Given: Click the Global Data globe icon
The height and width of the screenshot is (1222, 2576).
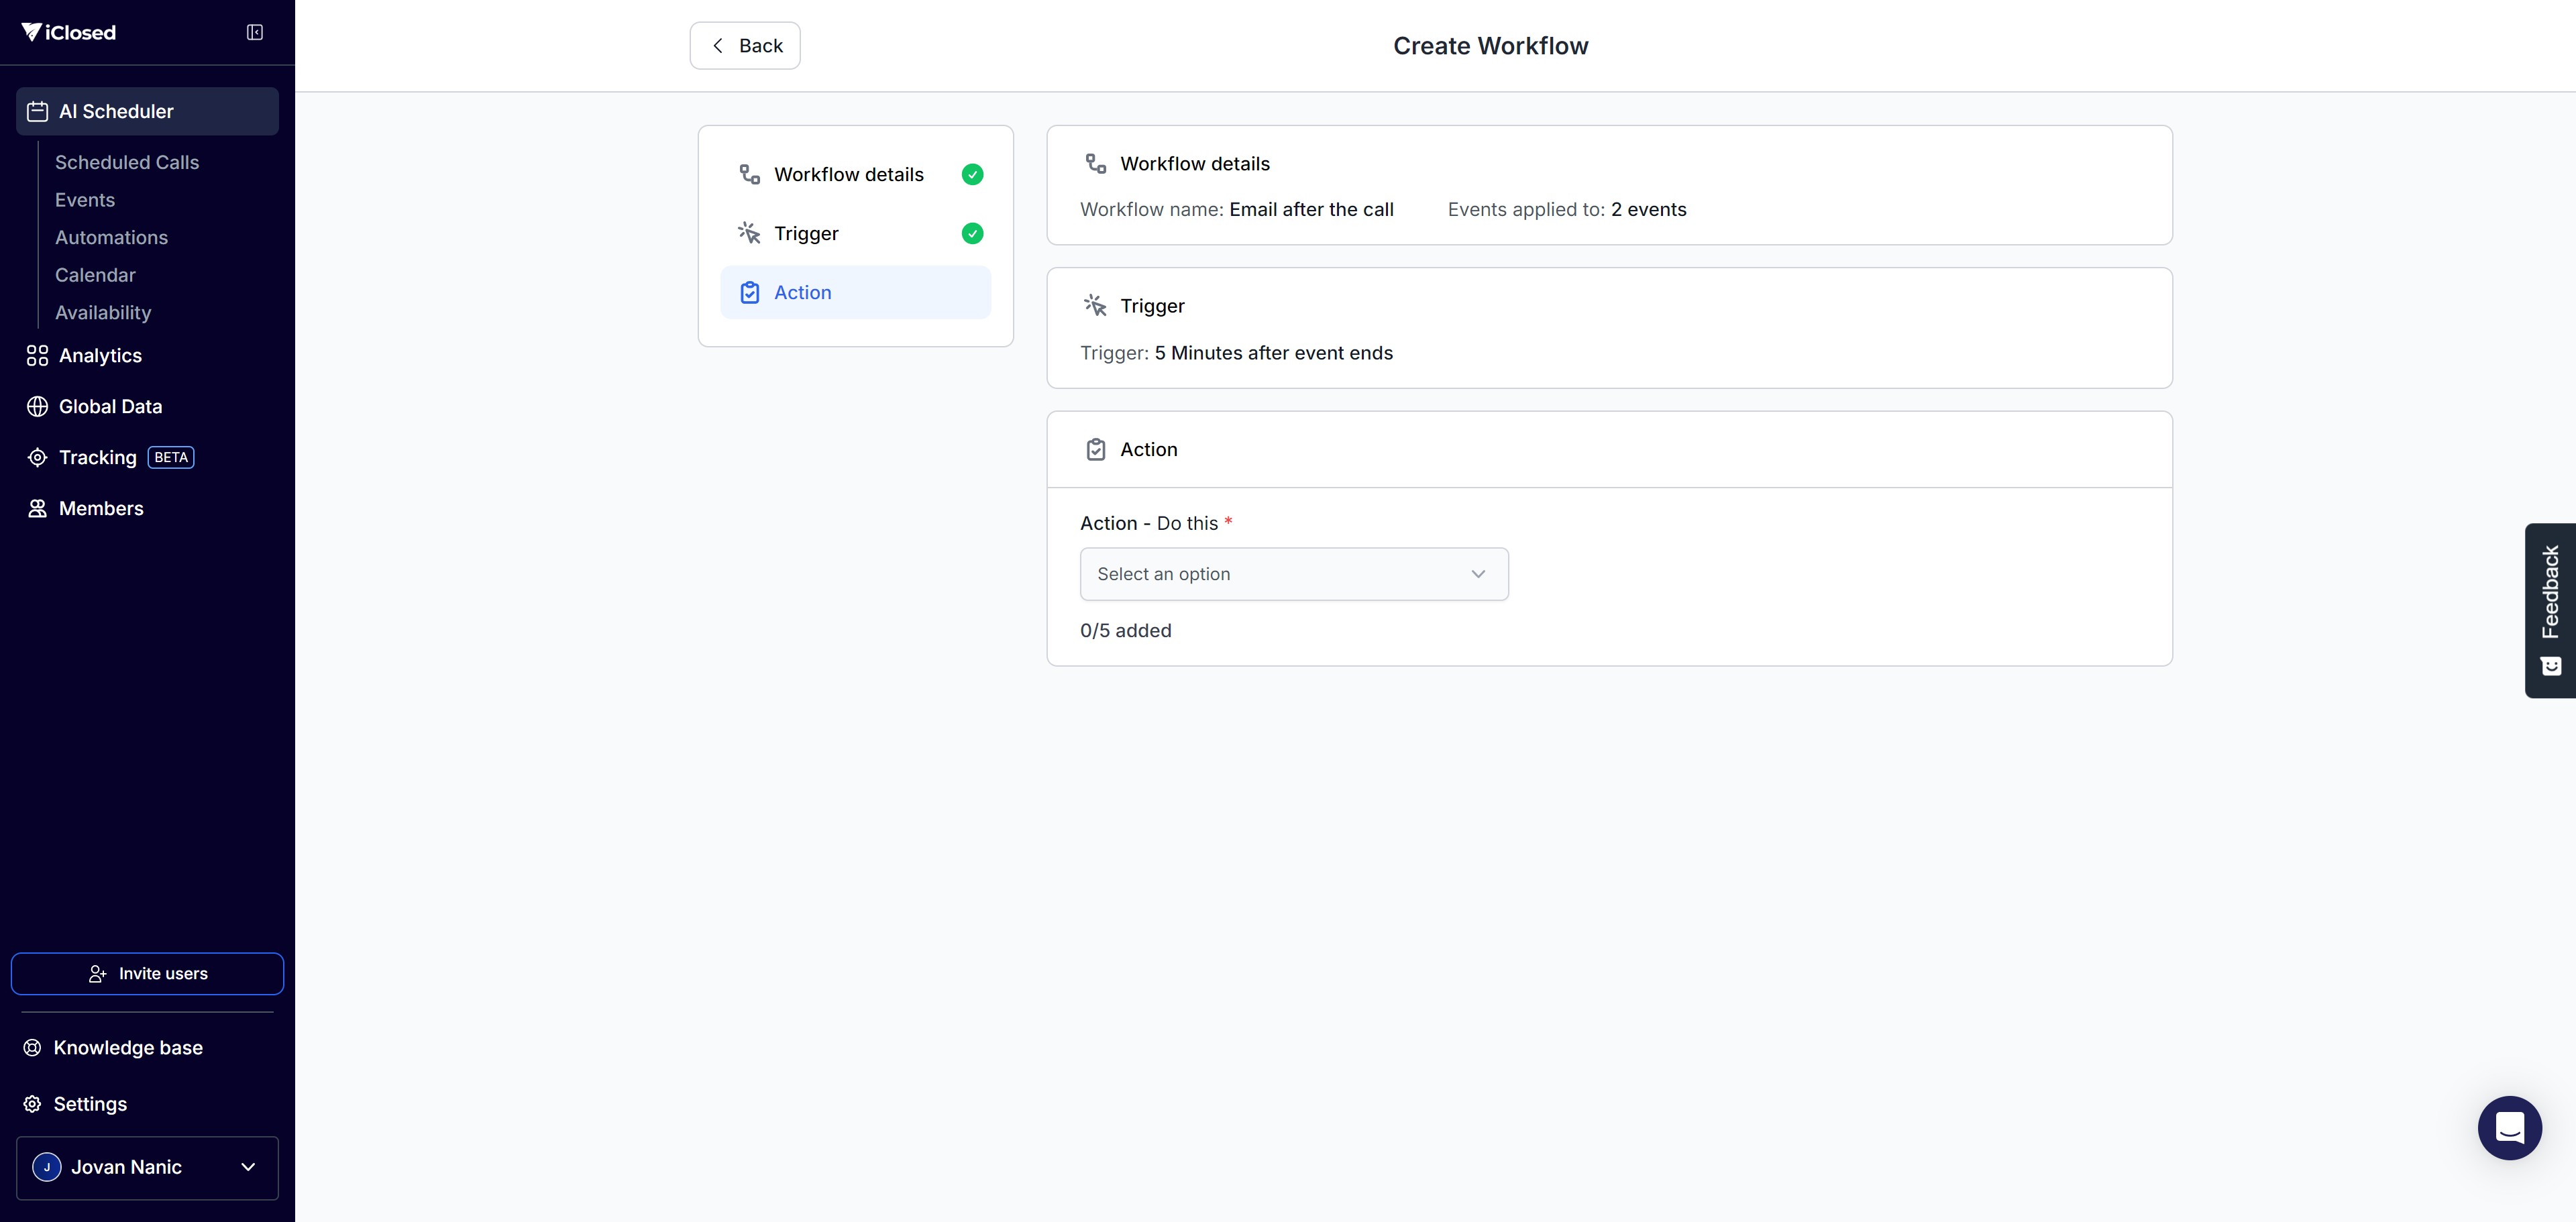Looking at the screenshot, I should tap(37, 407).
